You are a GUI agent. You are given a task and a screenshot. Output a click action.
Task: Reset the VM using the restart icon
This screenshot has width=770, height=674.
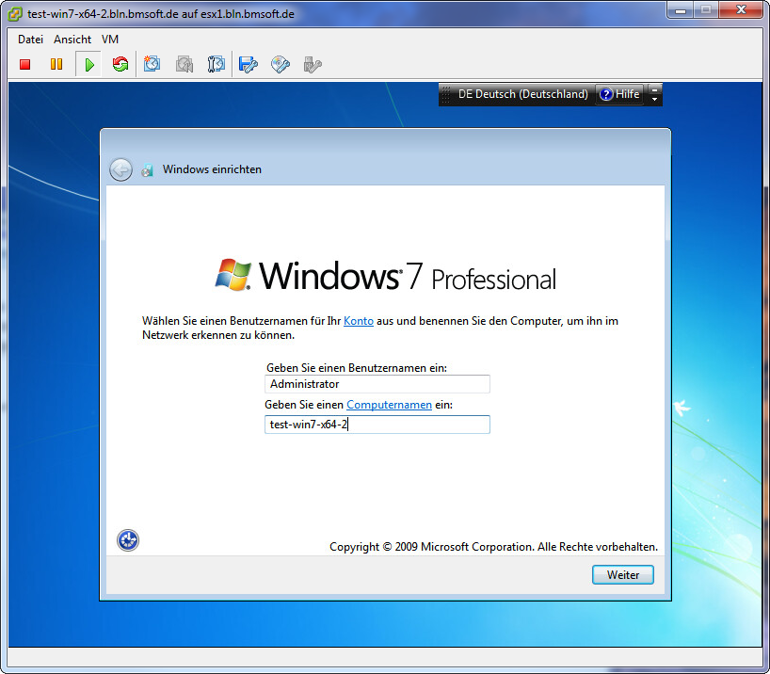tap(120, 64)
